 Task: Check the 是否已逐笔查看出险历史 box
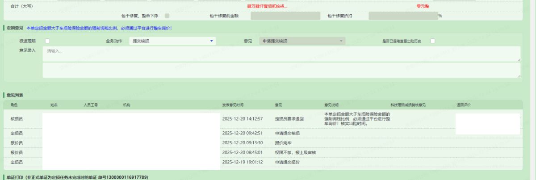pos(432,41)
